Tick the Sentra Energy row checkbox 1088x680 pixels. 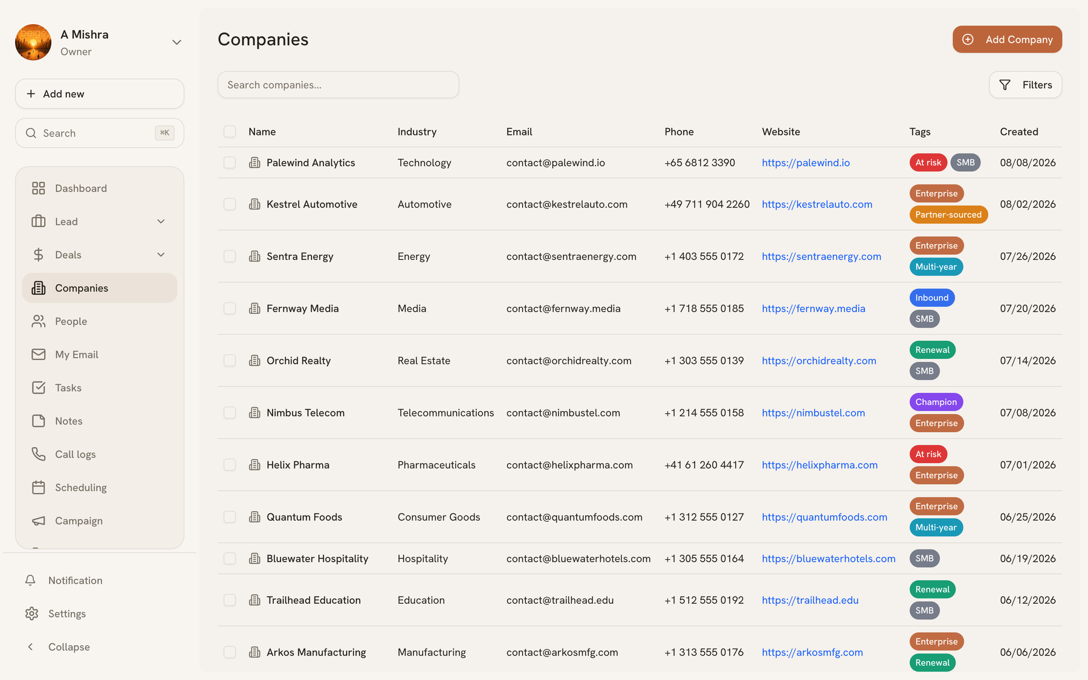(x=230, y=256)
